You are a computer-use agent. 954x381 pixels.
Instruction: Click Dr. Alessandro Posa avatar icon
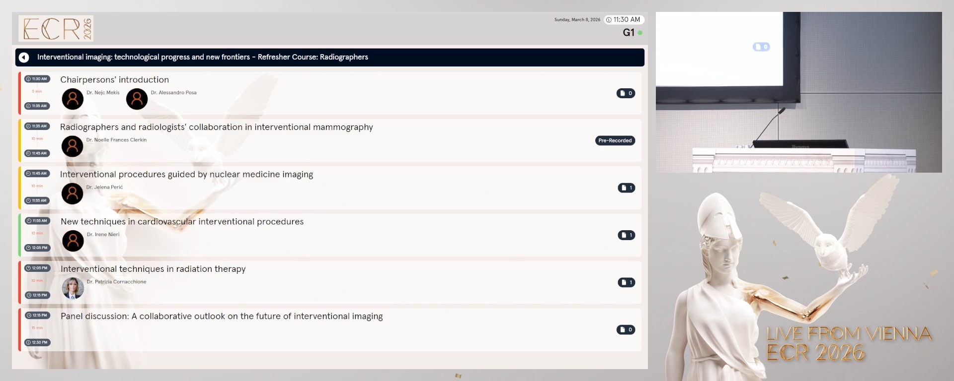pos(137,99)
